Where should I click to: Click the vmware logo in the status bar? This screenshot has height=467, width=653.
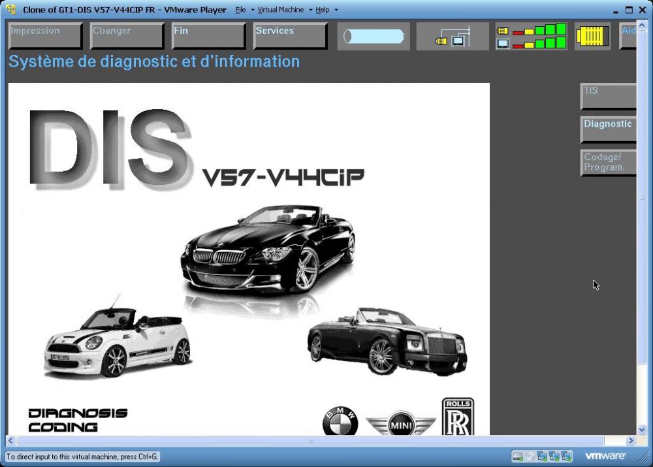pyautogui.click(x=605, y=456)
